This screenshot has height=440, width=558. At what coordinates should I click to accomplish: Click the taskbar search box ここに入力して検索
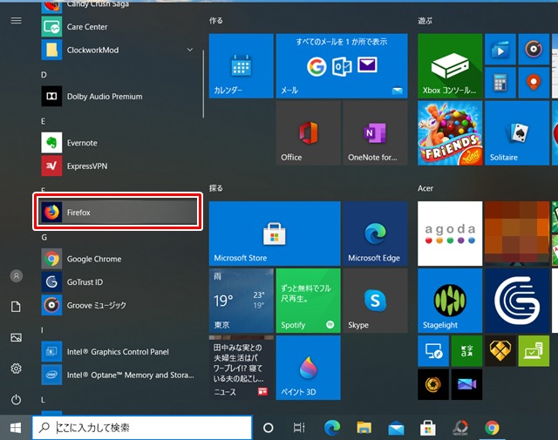[x=142, y=427]
